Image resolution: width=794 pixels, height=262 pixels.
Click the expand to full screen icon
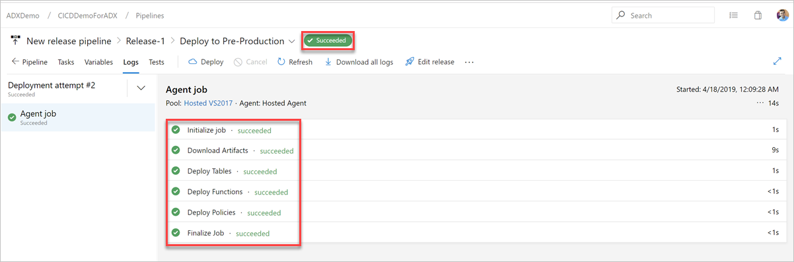pos(777,61)
